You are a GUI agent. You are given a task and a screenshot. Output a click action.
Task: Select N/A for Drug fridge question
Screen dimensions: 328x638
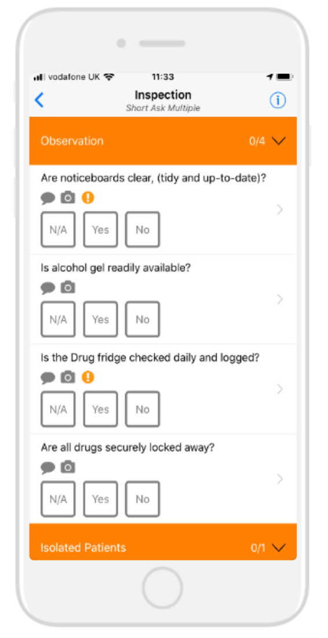[x=58, y=409]
